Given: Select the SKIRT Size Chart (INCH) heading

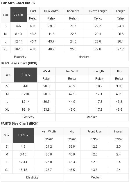Looking at the screenshot, I should click(19, 63).
